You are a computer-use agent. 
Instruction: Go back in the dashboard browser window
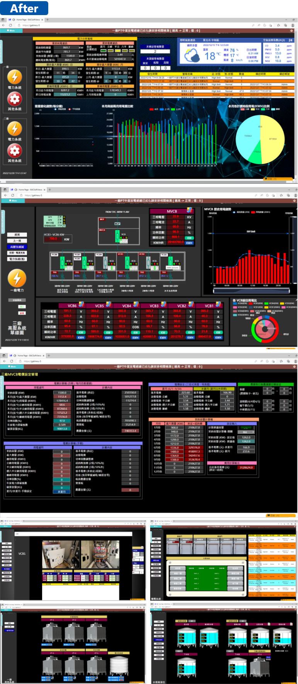(3, 25)
